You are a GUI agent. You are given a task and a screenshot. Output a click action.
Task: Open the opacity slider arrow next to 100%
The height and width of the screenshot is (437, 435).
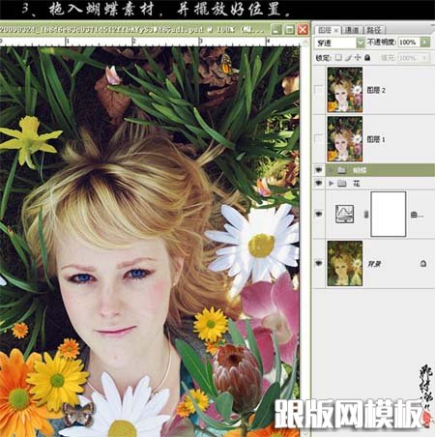pos(425,43)
